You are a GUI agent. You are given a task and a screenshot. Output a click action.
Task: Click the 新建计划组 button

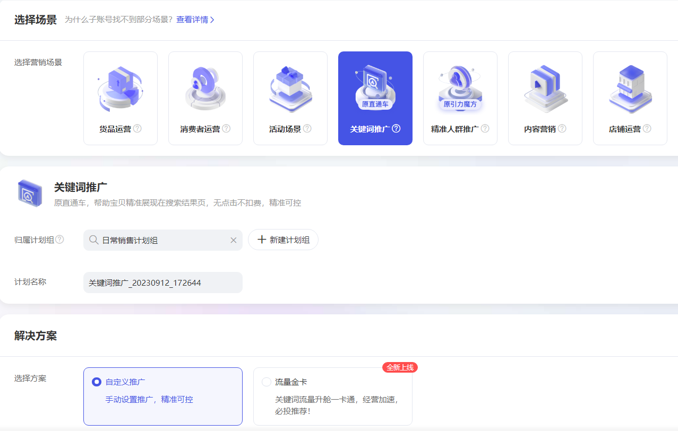click(x=283, y=240)
